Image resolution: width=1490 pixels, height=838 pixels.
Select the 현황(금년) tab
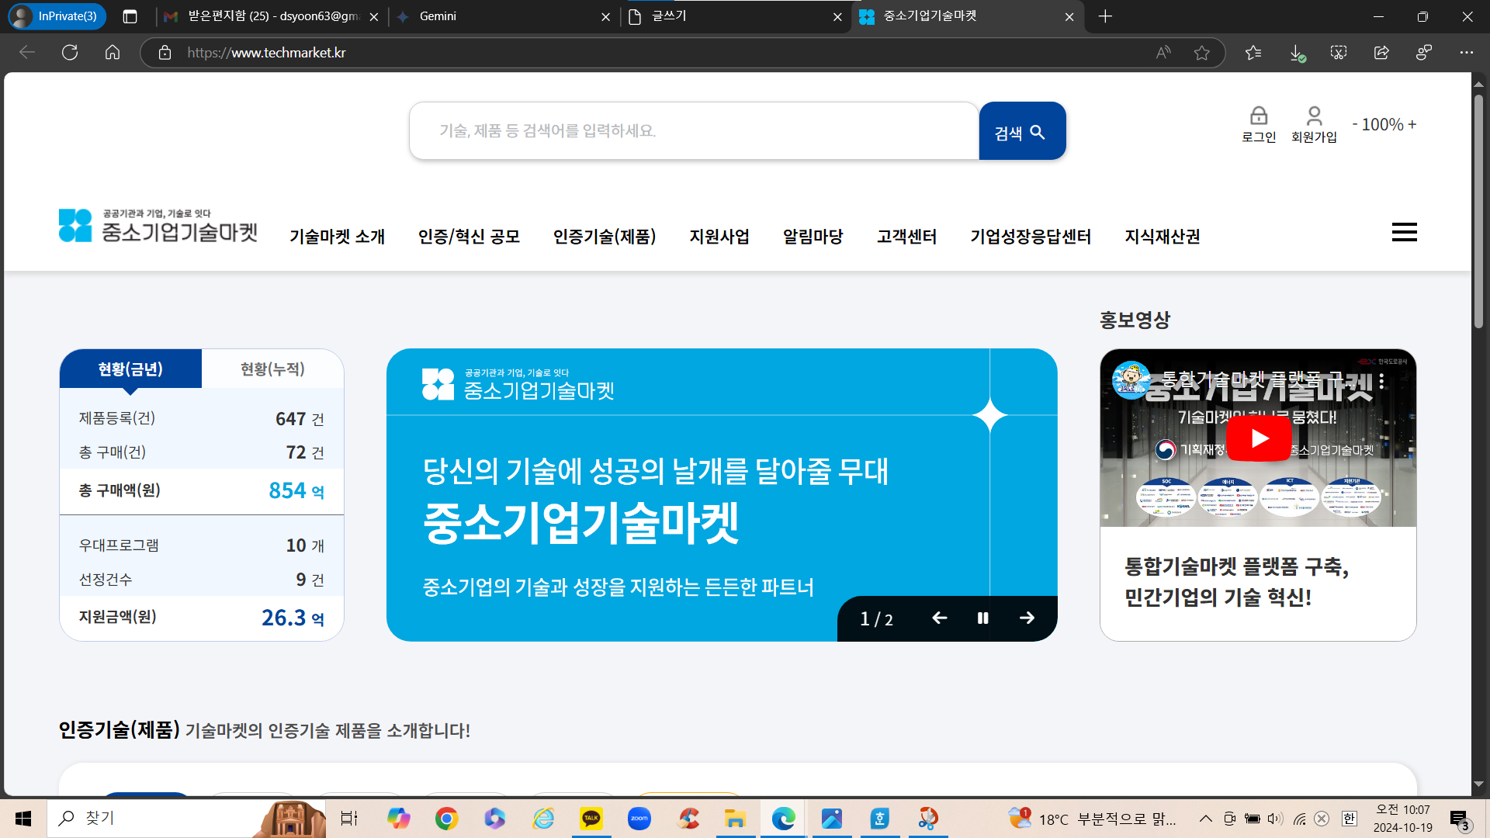(x=130, y=369)
